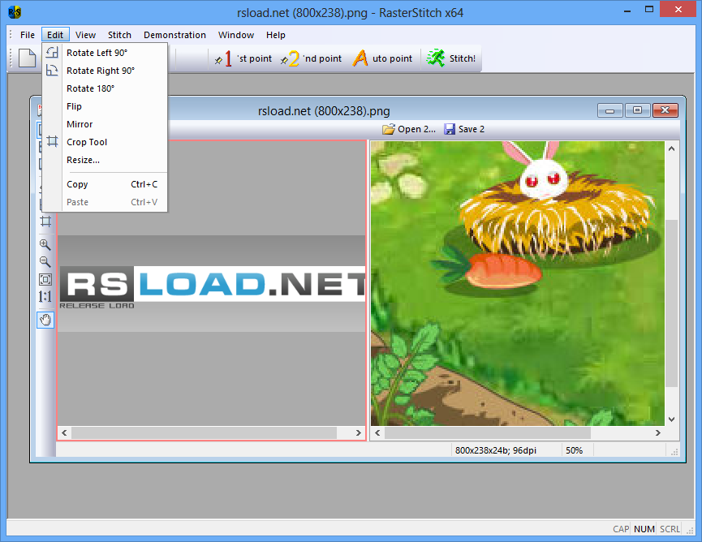702x542 pixels.
Task: Select Flip in the Edit menu
Action: tap(74, 106)
